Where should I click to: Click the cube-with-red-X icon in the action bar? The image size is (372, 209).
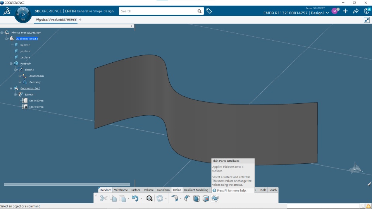coord(206,198)
